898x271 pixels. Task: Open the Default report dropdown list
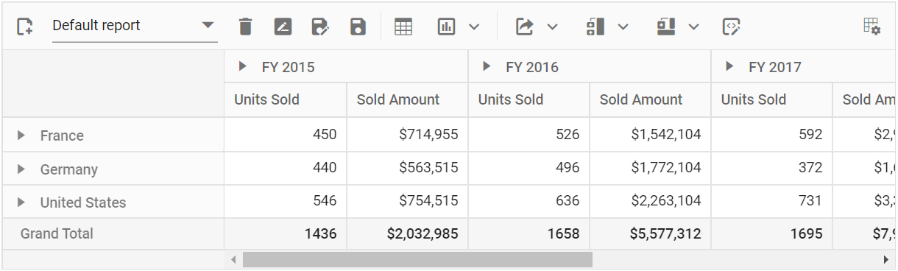point(135,26)
